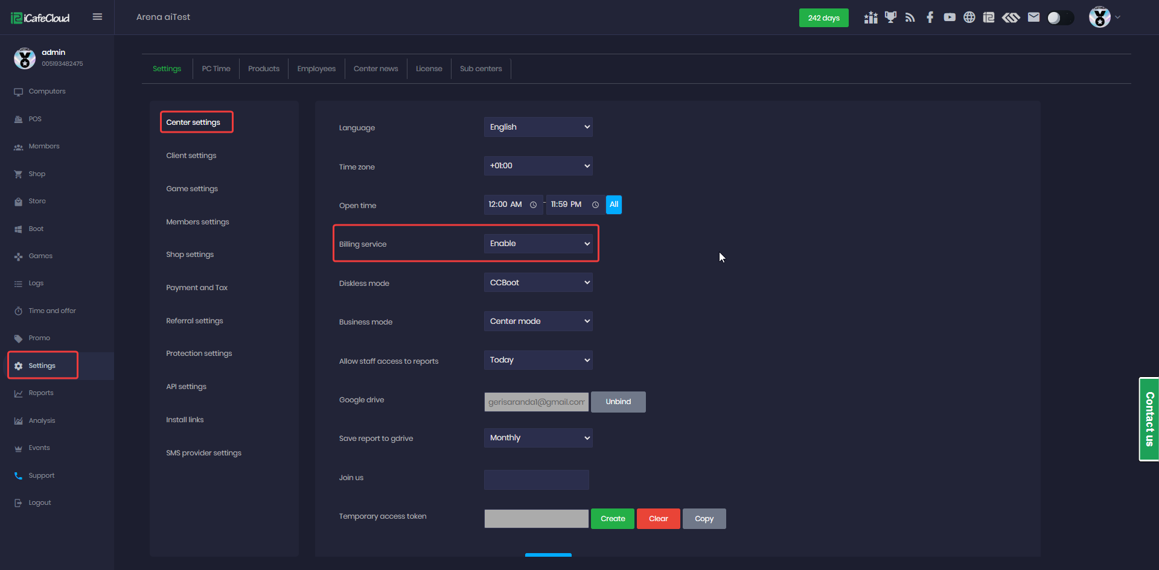The image size is (1159, 570).
Task: Toggle the dark mode switch in header
Action: [1060, 18]
